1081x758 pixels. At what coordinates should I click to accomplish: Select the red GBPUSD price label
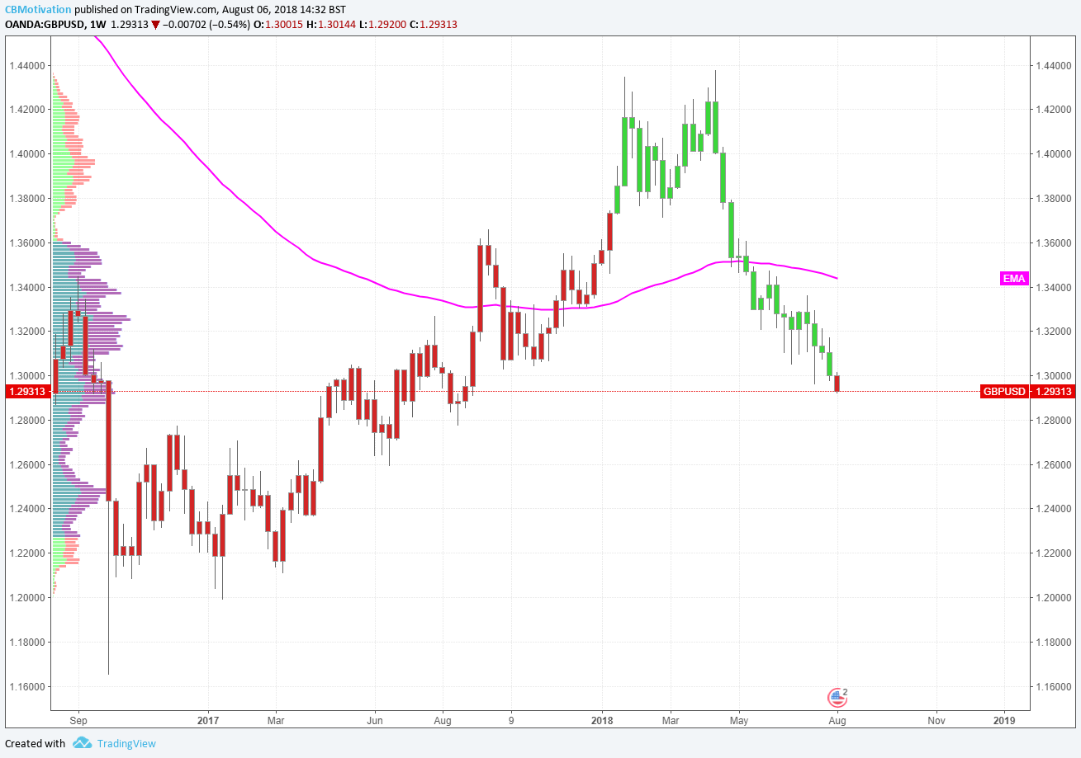pyautogui.click(x=1004, y=392)
